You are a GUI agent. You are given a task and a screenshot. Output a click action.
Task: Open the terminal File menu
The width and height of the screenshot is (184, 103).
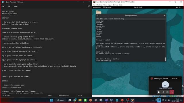(97, 19)
